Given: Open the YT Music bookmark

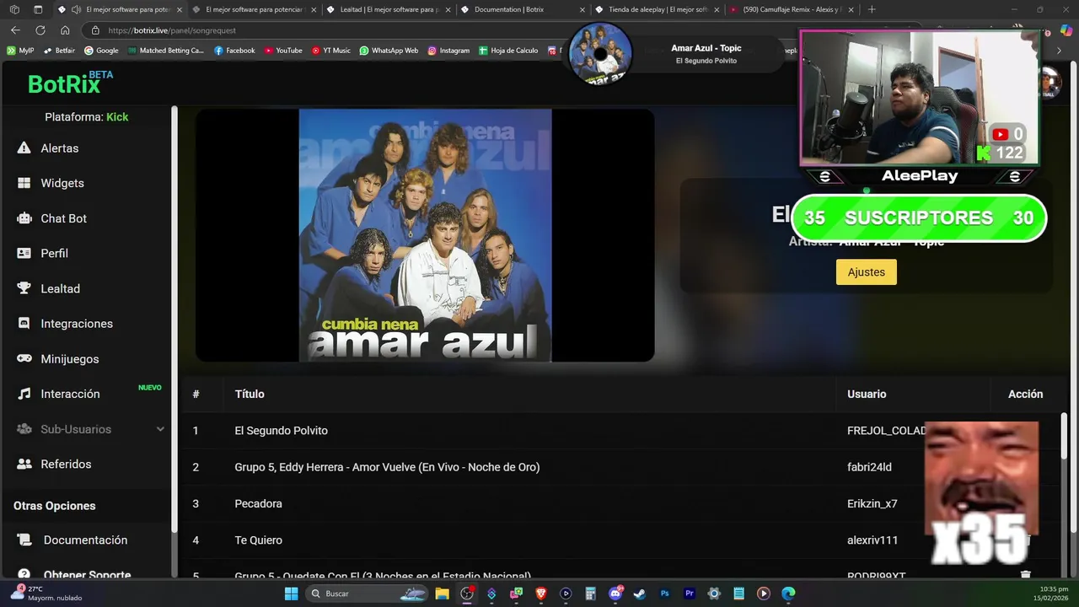Looking at the screenshot, I should click(331, 51).
